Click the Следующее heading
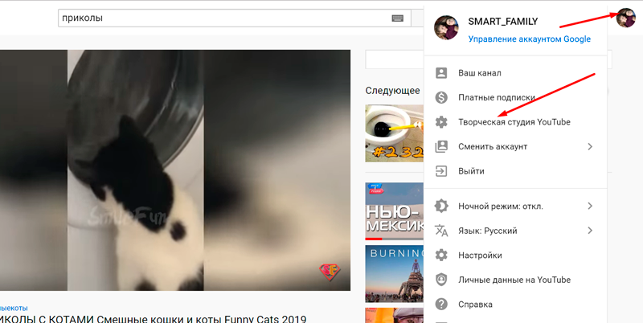This screenshot has width=643, height=323. [392, 91]
